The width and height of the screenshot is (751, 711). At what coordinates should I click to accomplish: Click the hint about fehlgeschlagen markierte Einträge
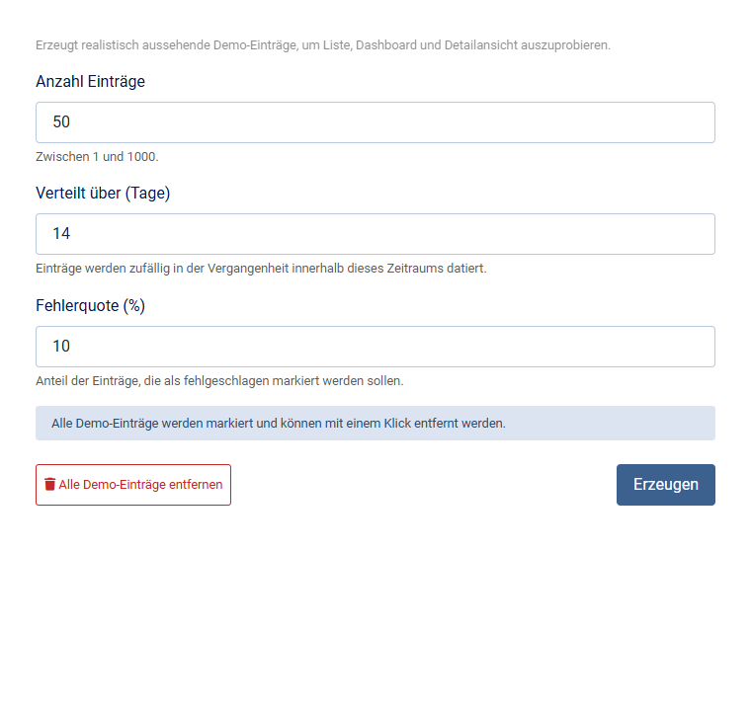(x=219, y=380)
